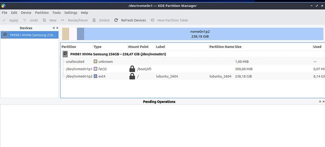This screenshot has width=325, height=147.
Task: Click the ext4 type text
Action: (102, 76)
